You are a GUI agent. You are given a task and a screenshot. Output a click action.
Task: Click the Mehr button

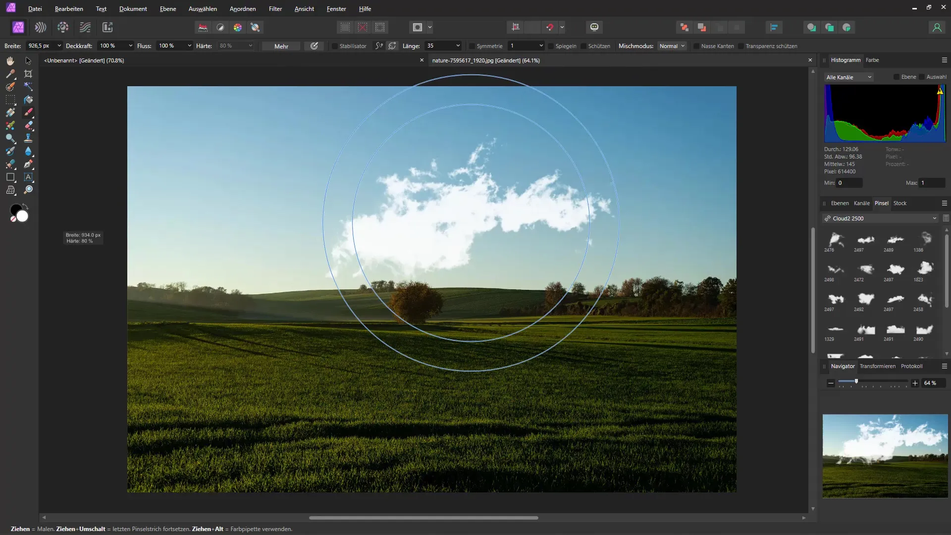[281, 46]
